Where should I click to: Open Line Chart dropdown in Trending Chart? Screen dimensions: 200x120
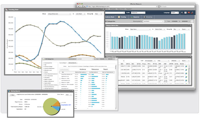pyautogui.click(x=80, y=14)
